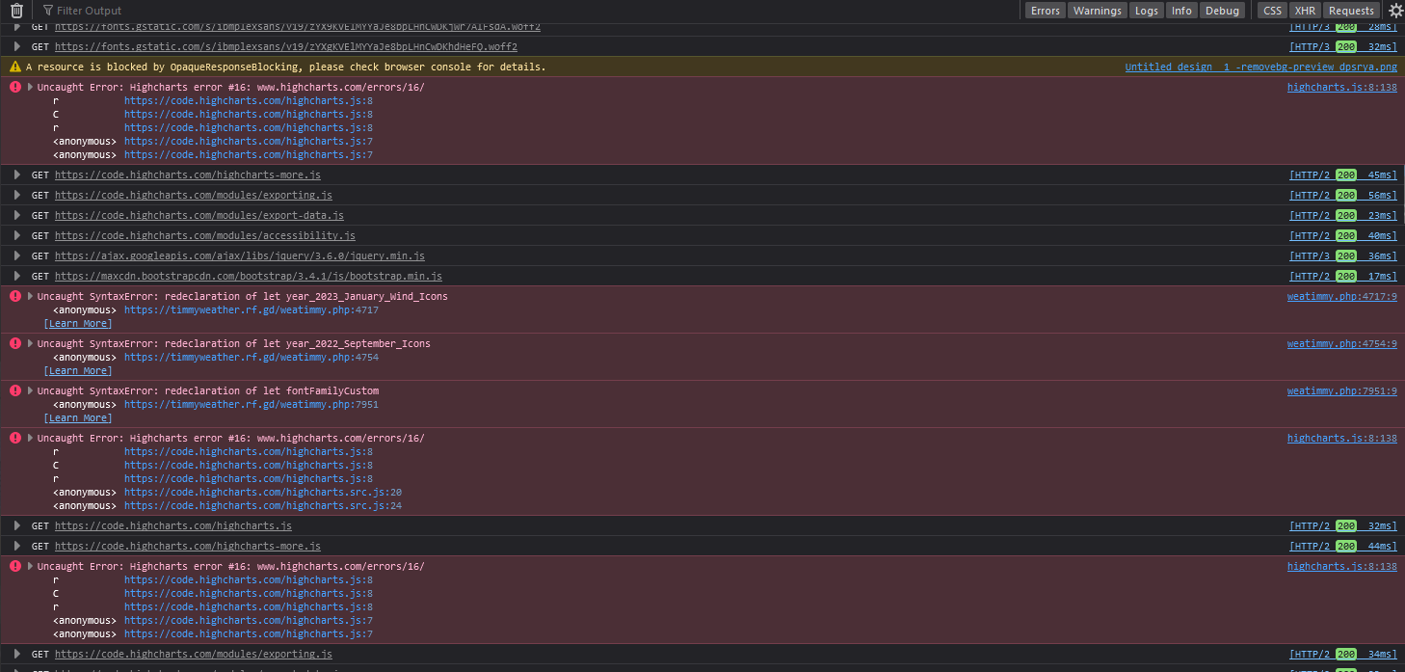
Task: Click error icon beside year_2023_January_Wind_Icons redeclaration
Action: point(15,297)
